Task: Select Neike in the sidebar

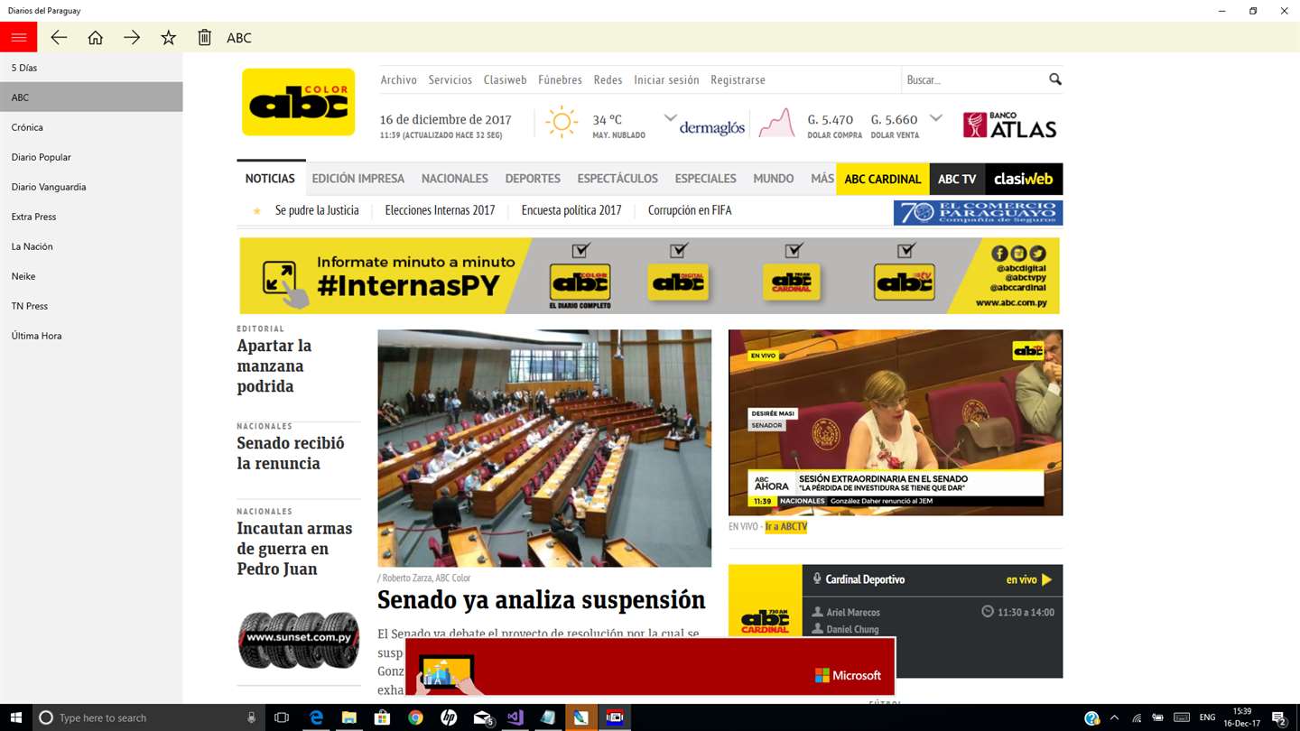Action: click(91, 276)
